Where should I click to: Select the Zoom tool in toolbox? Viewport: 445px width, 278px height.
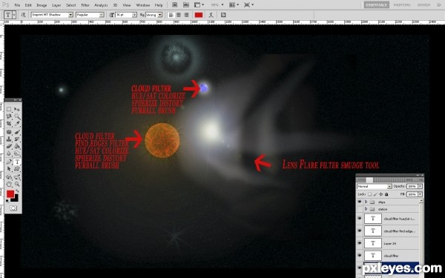17,185
